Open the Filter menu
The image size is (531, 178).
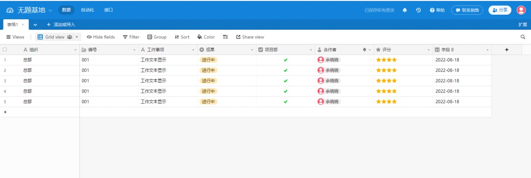point(131,37)
